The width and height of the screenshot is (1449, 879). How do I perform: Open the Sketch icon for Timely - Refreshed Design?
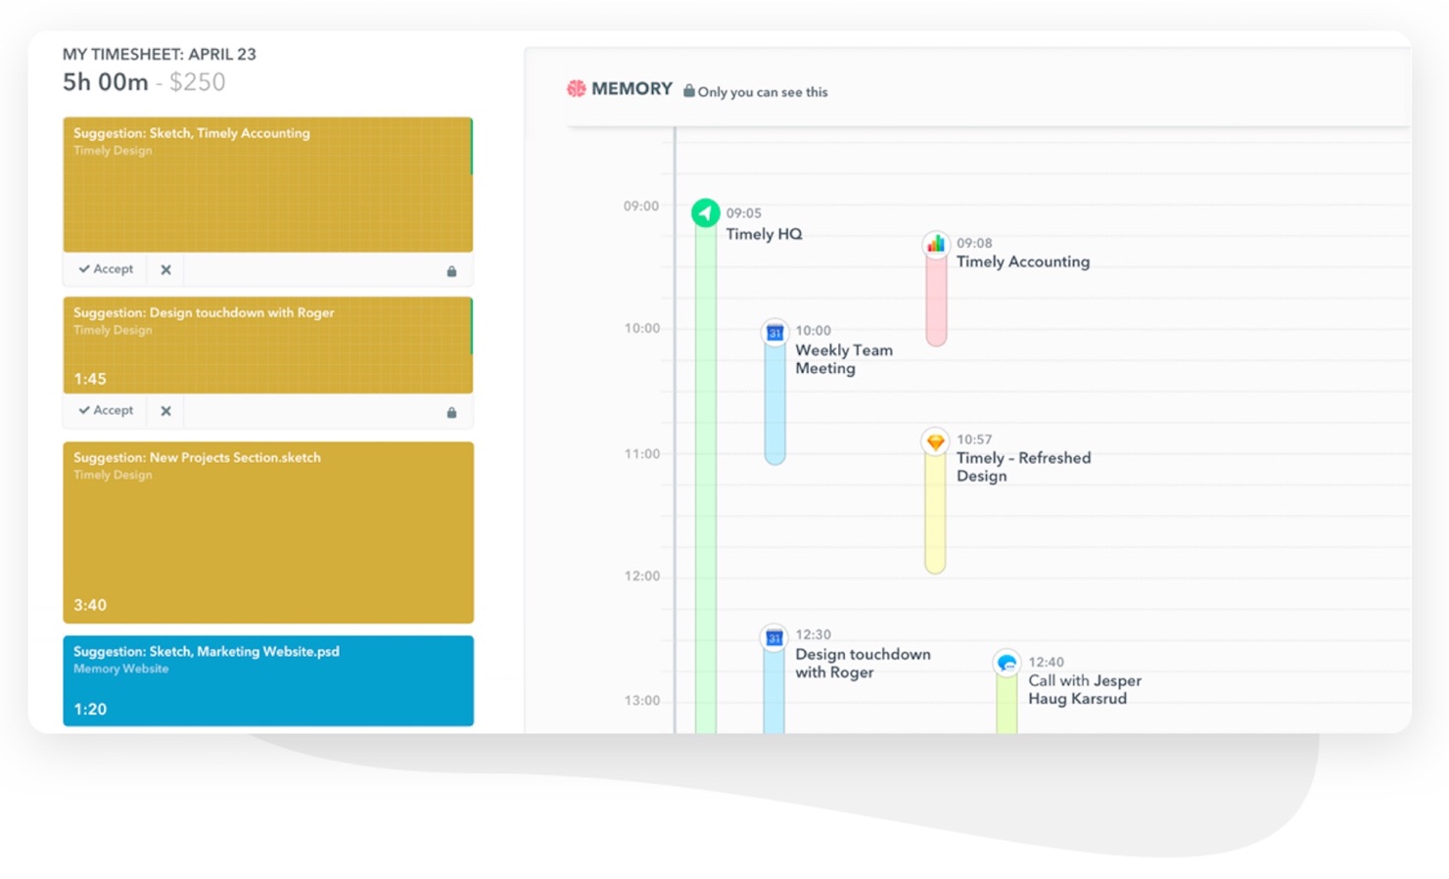[x=935, y=440]
